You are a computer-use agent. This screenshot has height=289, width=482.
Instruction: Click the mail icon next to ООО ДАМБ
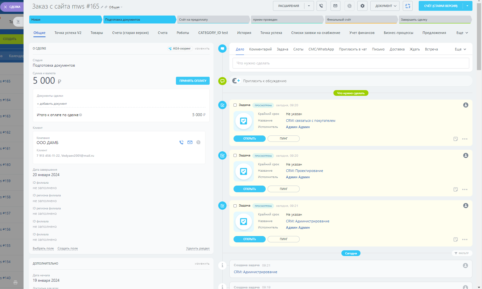click(190, 142)
